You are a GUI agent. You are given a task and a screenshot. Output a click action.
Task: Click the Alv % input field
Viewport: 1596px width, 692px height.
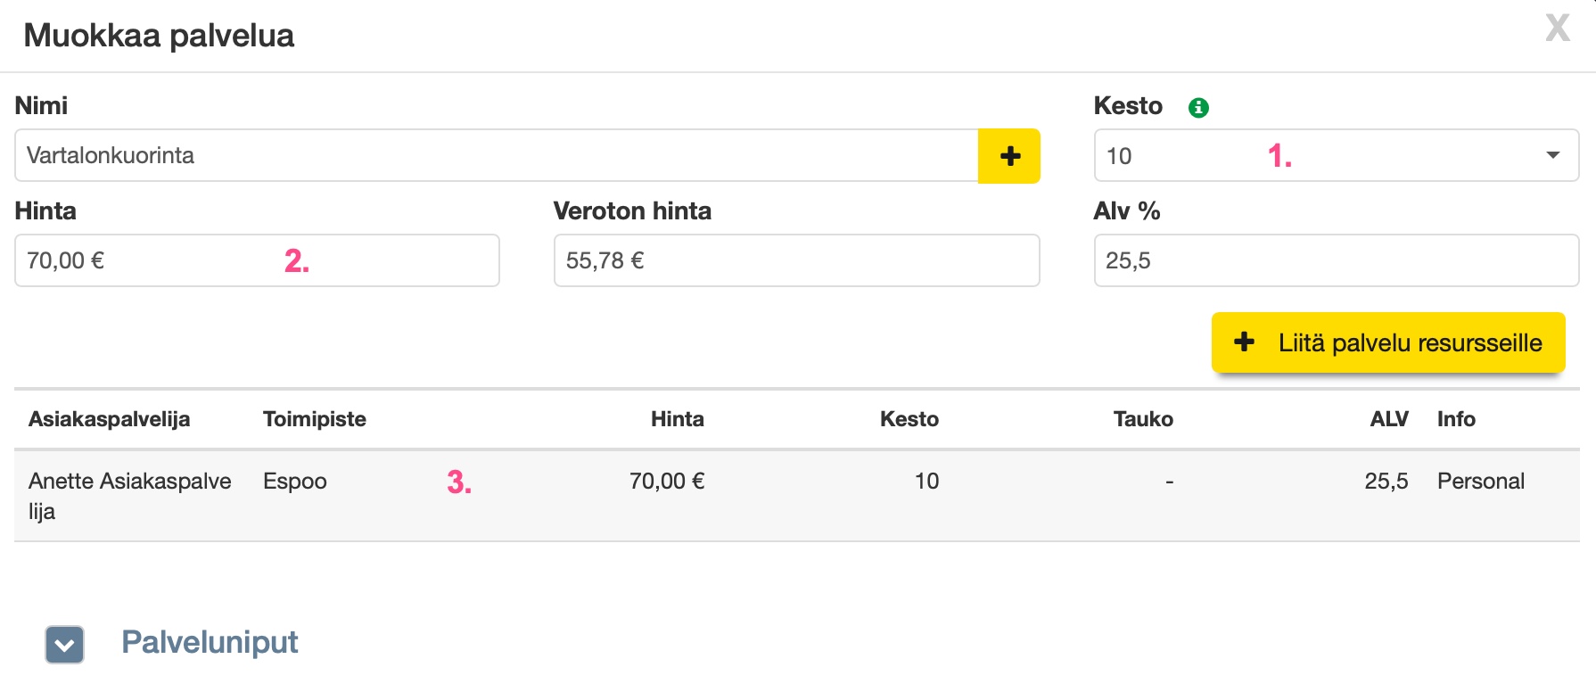tap(1336, 260)
